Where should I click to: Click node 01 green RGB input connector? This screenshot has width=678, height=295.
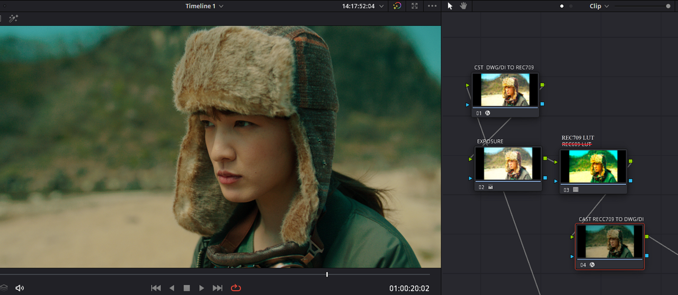click(x=468, y=85)
